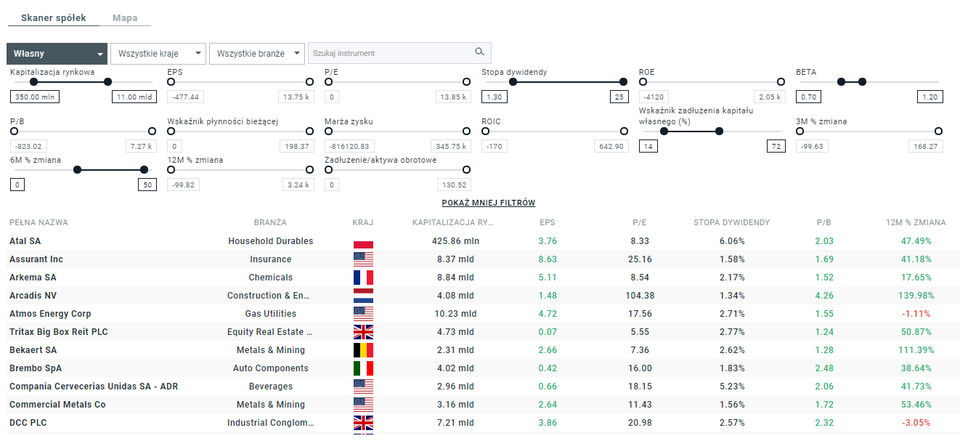960x441 pixels.
Task: Open Atmos Energy Corp company row
Action: [x=483, y=314]
